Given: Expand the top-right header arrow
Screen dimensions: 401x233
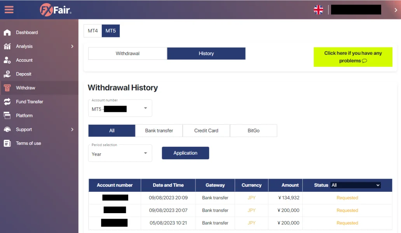Looking at the screenshot, I should tap(396, 10).
